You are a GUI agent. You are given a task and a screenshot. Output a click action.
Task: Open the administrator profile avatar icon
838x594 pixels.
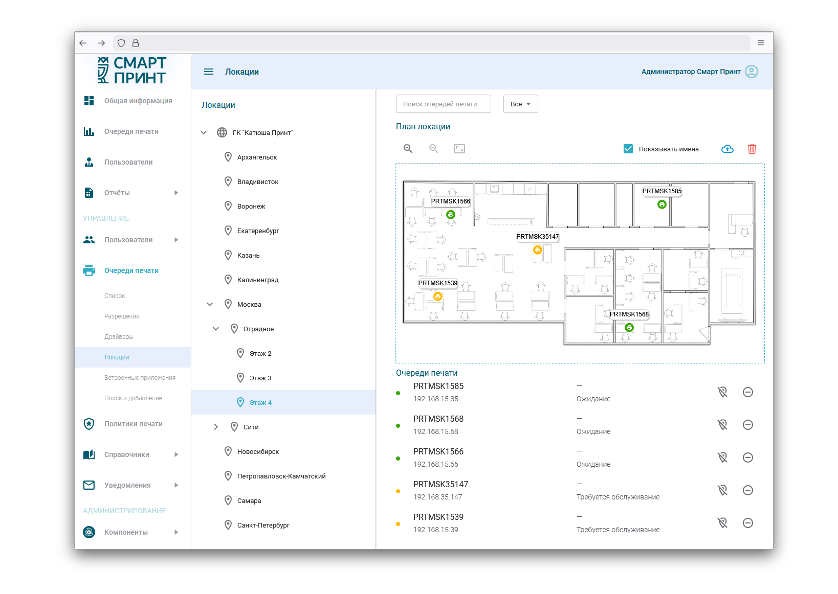click(752, 72)
